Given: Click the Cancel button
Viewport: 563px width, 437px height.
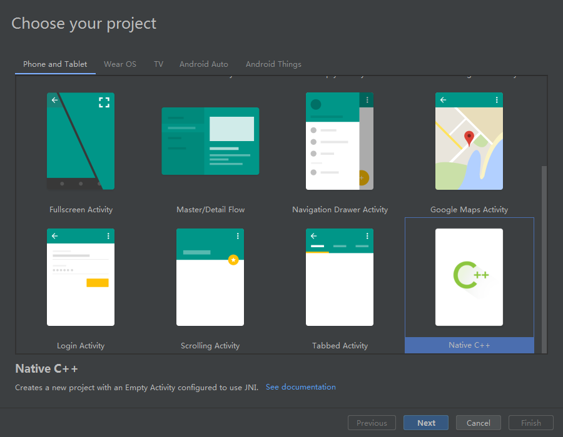Looking at the screenshot, I should [479, 423].
